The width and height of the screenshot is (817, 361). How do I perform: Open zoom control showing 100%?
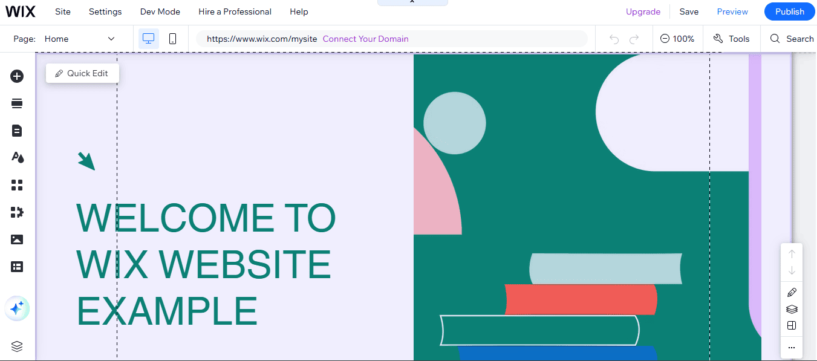pyautogui.click(x=677, y=39)
